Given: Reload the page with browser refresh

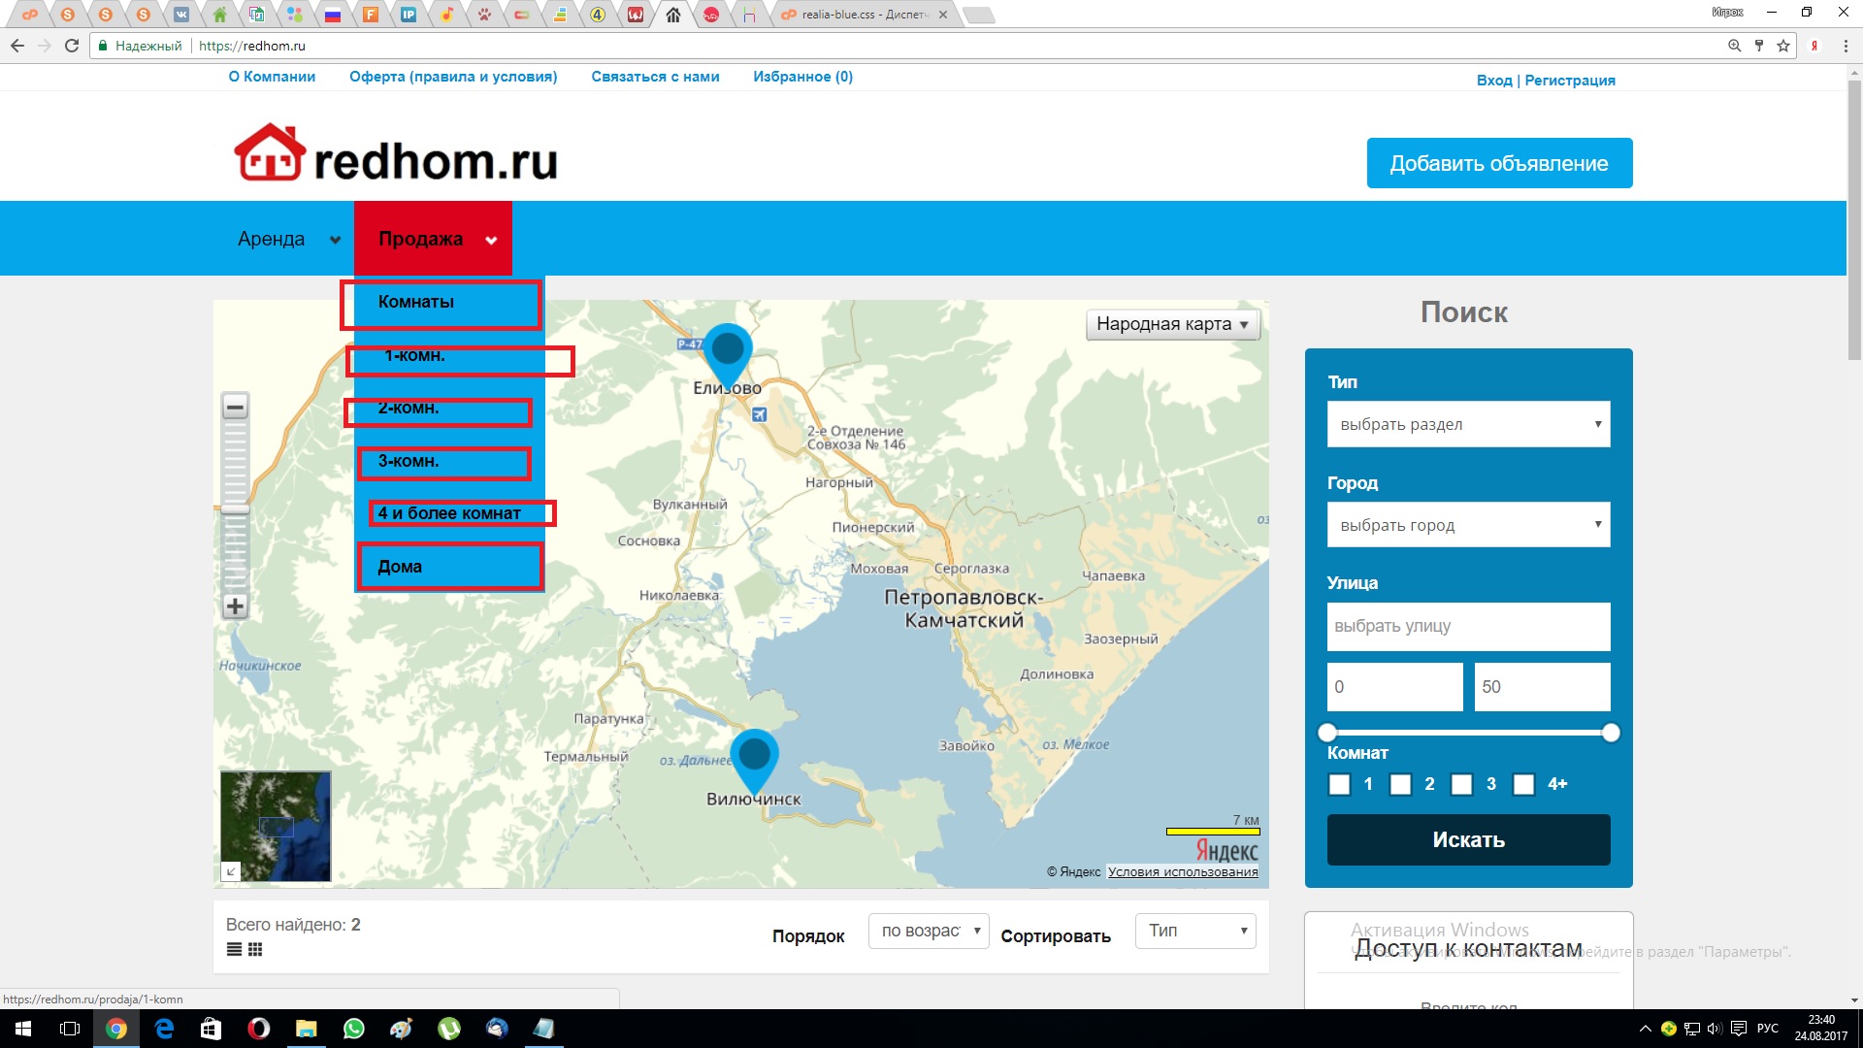Looking at the screenshot, I should [x=72, y=46].
